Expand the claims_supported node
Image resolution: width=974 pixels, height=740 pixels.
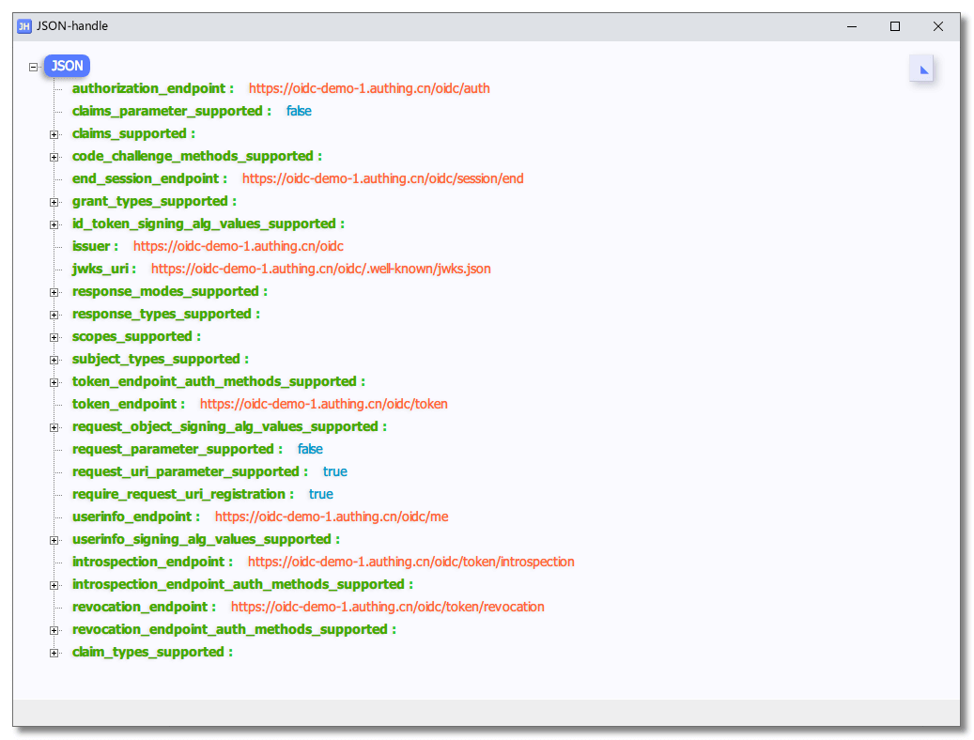[x=54, y=134]
